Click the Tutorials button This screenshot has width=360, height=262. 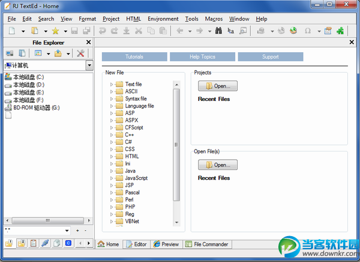point(134,57)
